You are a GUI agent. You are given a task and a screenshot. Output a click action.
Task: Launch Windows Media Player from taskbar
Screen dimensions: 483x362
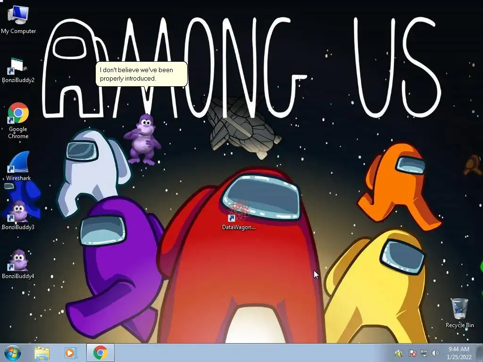point(70,353)
